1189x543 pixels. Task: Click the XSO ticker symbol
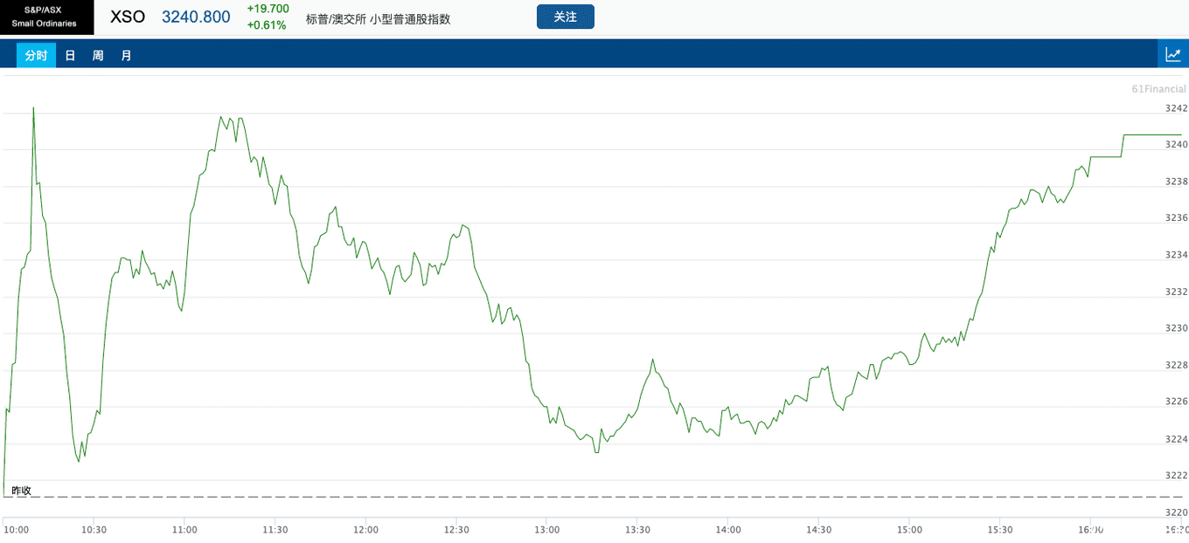click(x=128, y=17)
